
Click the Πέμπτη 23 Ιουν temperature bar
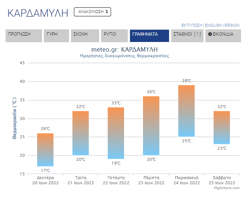[151, 126]
